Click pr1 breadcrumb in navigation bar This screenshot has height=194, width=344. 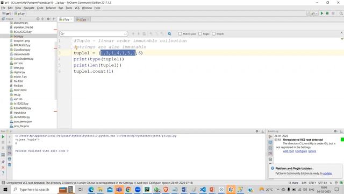(x=6, y=13)
